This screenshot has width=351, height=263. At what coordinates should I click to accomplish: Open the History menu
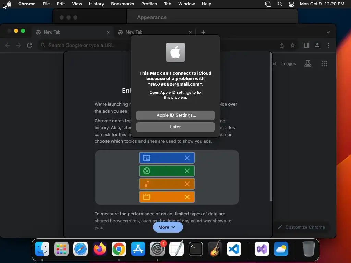pyautogui.click(x=96, y=4)
